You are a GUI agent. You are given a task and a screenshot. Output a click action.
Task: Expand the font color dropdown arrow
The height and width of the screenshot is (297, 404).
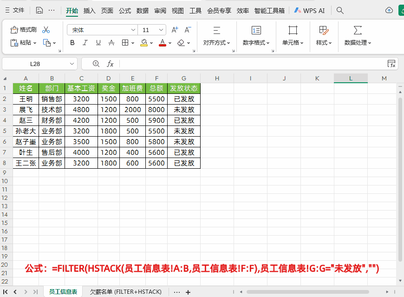[x=170, y=43]
